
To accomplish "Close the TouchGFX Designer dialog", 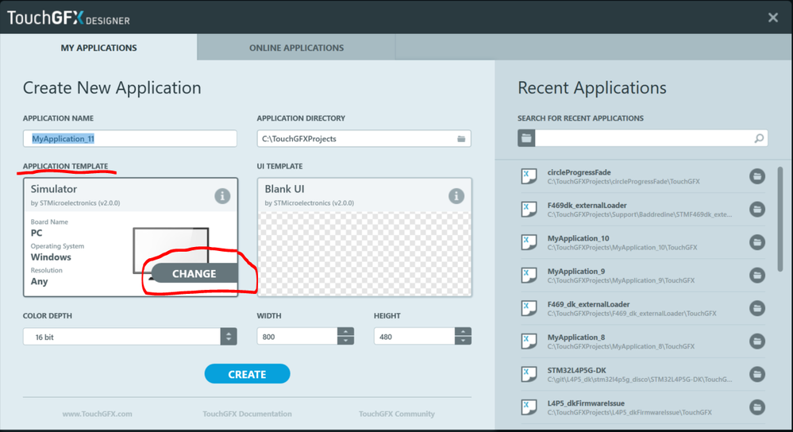I will click(773, 17).
